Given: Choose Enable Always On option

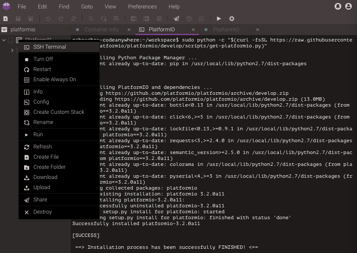Looking at the screenshot, I should (x=59, y=80).
